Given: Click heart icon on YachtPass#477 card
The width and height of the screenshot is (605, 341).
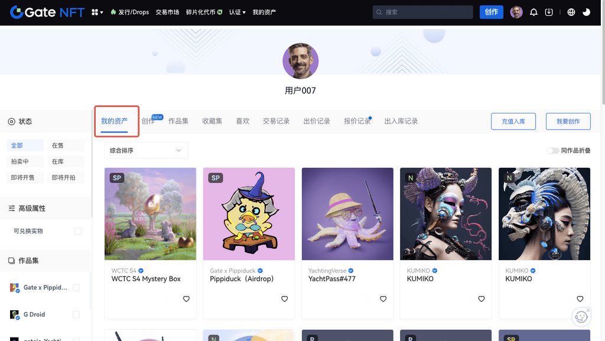Looking at the screenshot, I should [383, 299].
